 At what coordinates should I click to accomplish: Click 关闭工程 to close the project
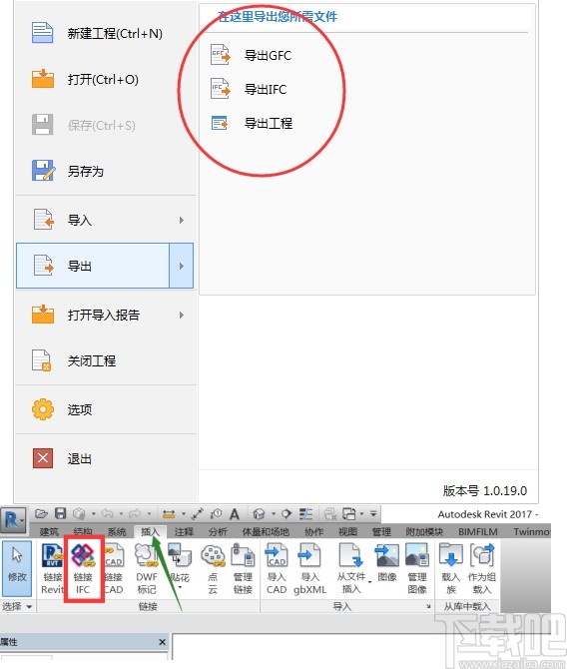point(106,360)
